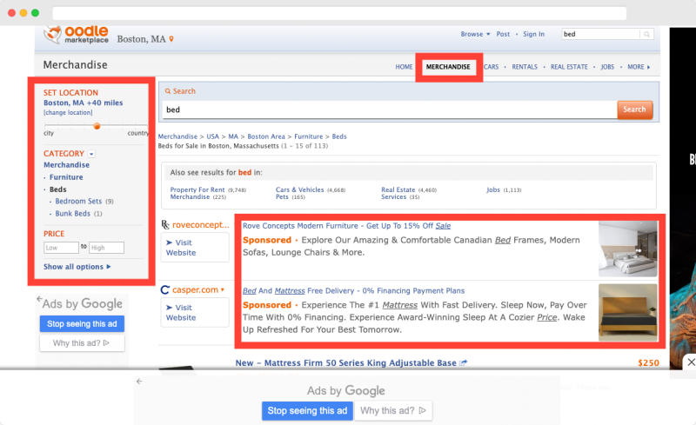Open the Bed And Mattress Free Delivery ad title
The image size is (696, 425).
354,291
